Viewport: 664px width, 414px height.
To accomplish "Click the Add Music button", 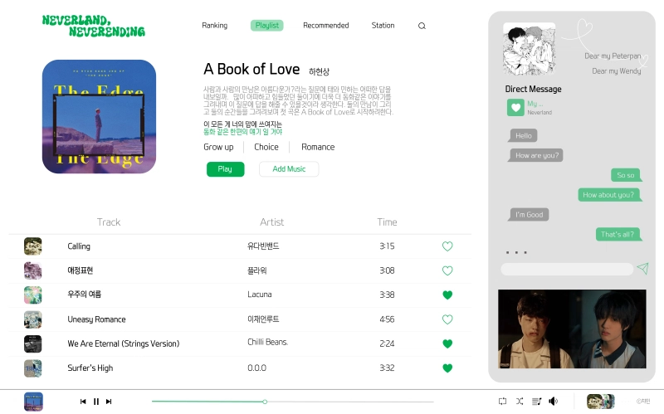I will (289, 169).
